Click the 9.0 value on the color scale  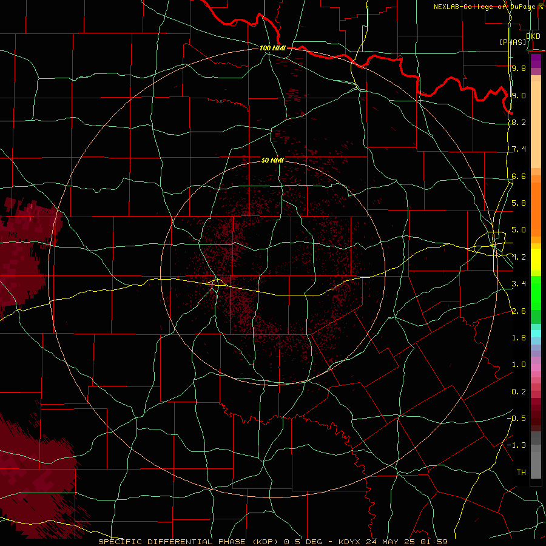[519, 95]
